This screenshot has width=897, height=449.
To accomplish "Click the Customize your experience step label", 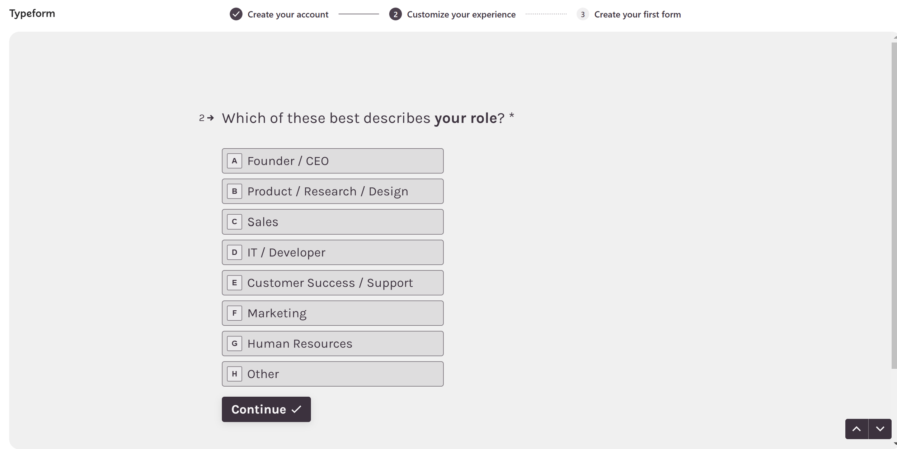I will coord(461,14).
